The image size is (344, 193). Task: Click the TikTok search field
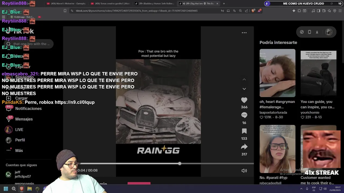(29, 44)
